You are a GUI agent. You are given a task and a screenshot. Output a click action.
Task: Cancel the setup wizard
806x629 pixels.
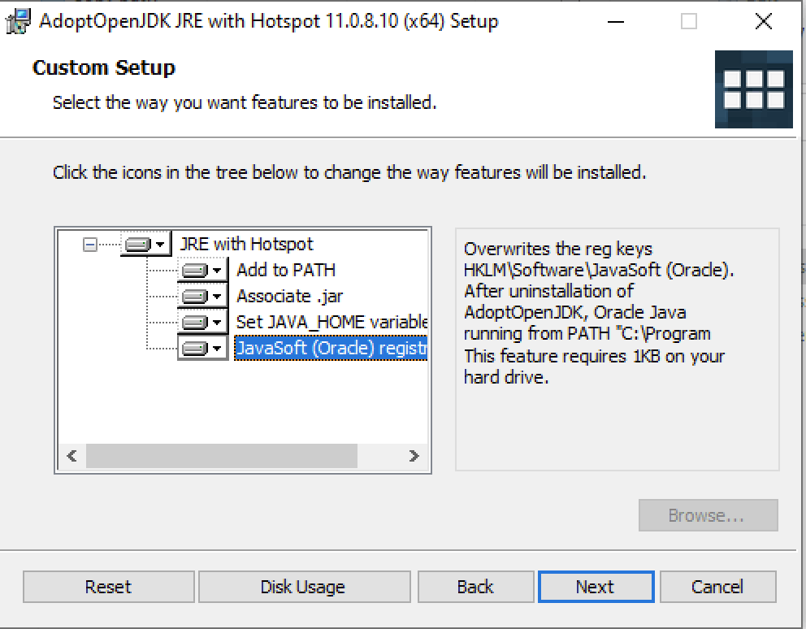coord(717,587)
